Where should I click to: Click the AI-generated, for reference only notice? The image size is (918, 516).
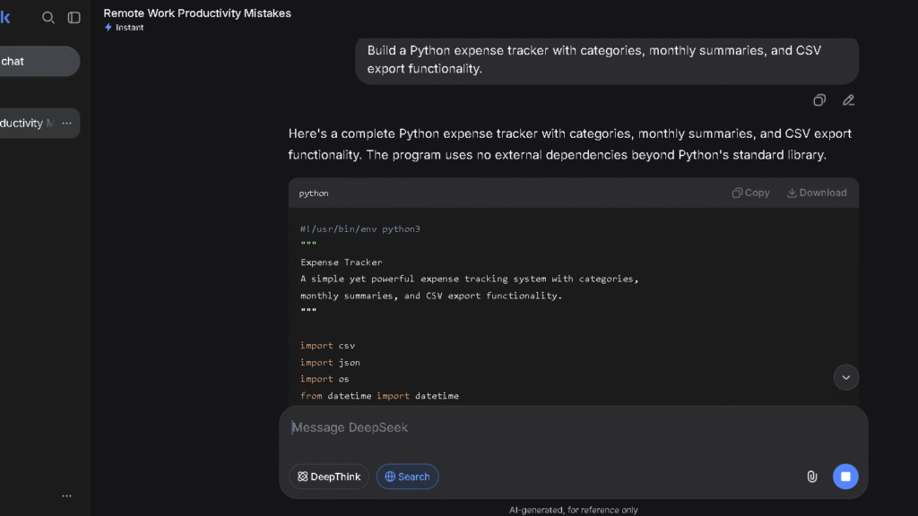point(573,510)
